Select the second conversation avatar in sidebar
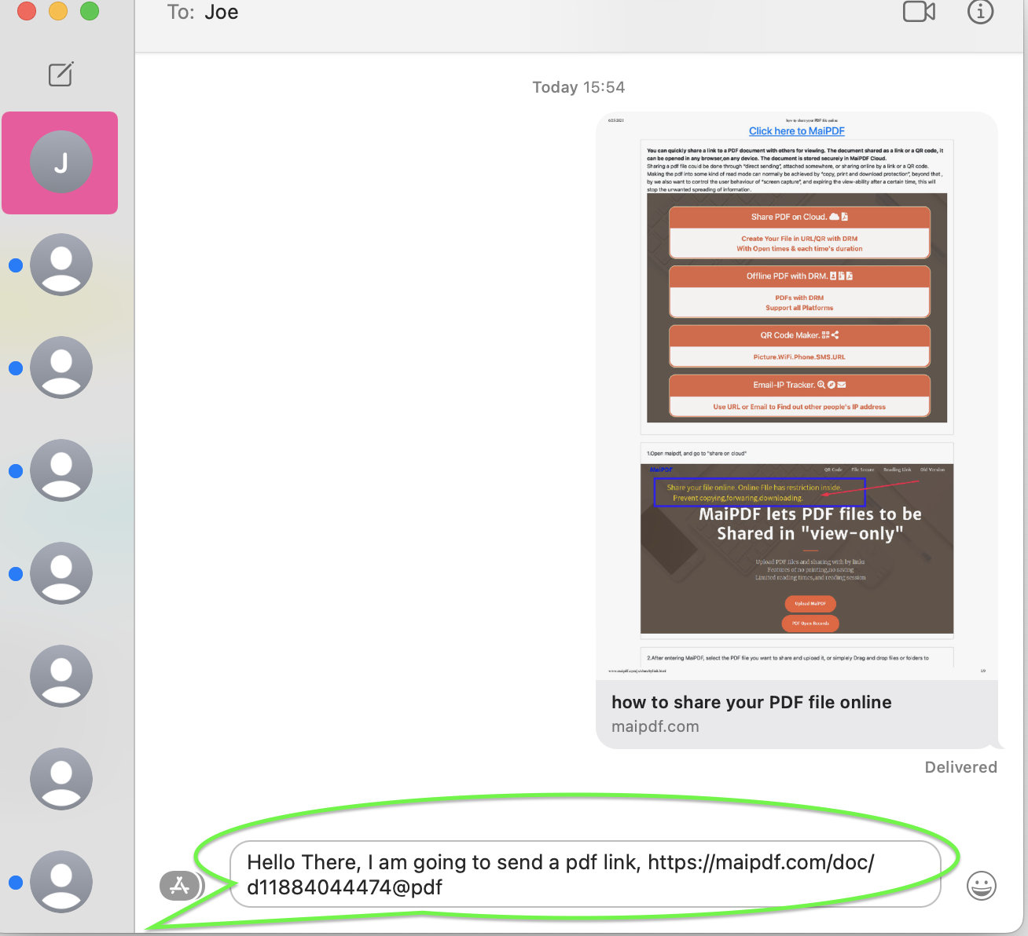This screenshot has height=936, width=1028. point(61,265)
